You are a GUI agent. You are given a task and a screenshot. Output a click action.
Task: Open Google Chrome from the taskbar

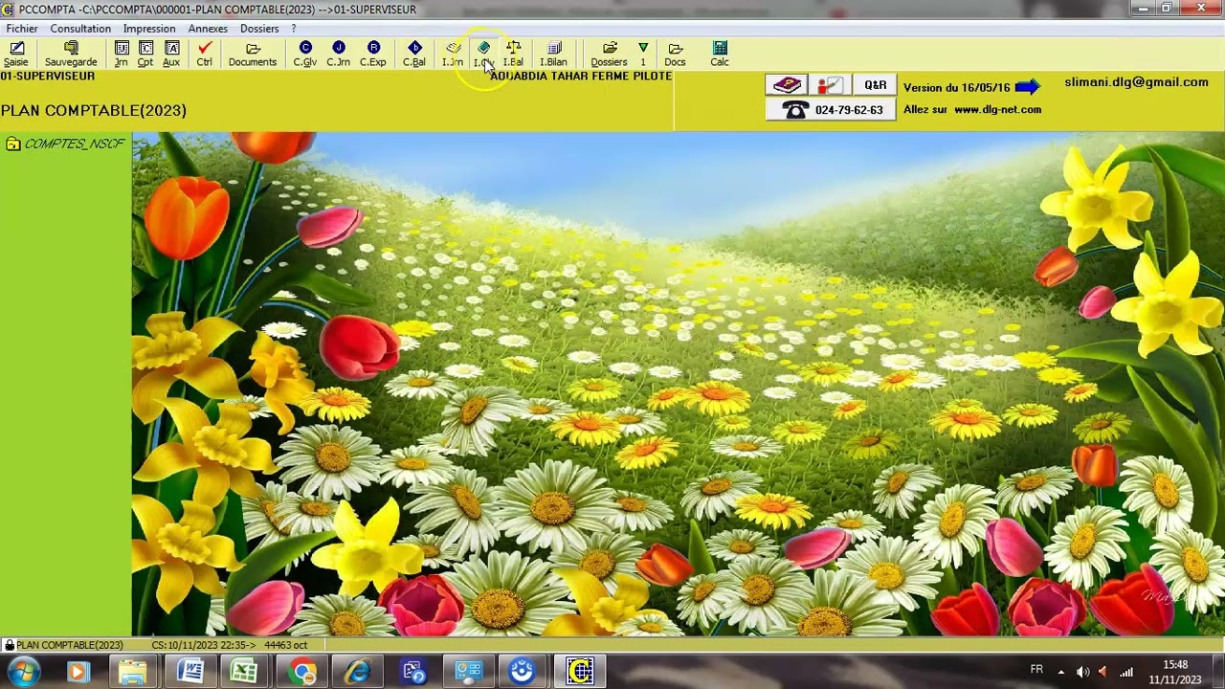302,672
